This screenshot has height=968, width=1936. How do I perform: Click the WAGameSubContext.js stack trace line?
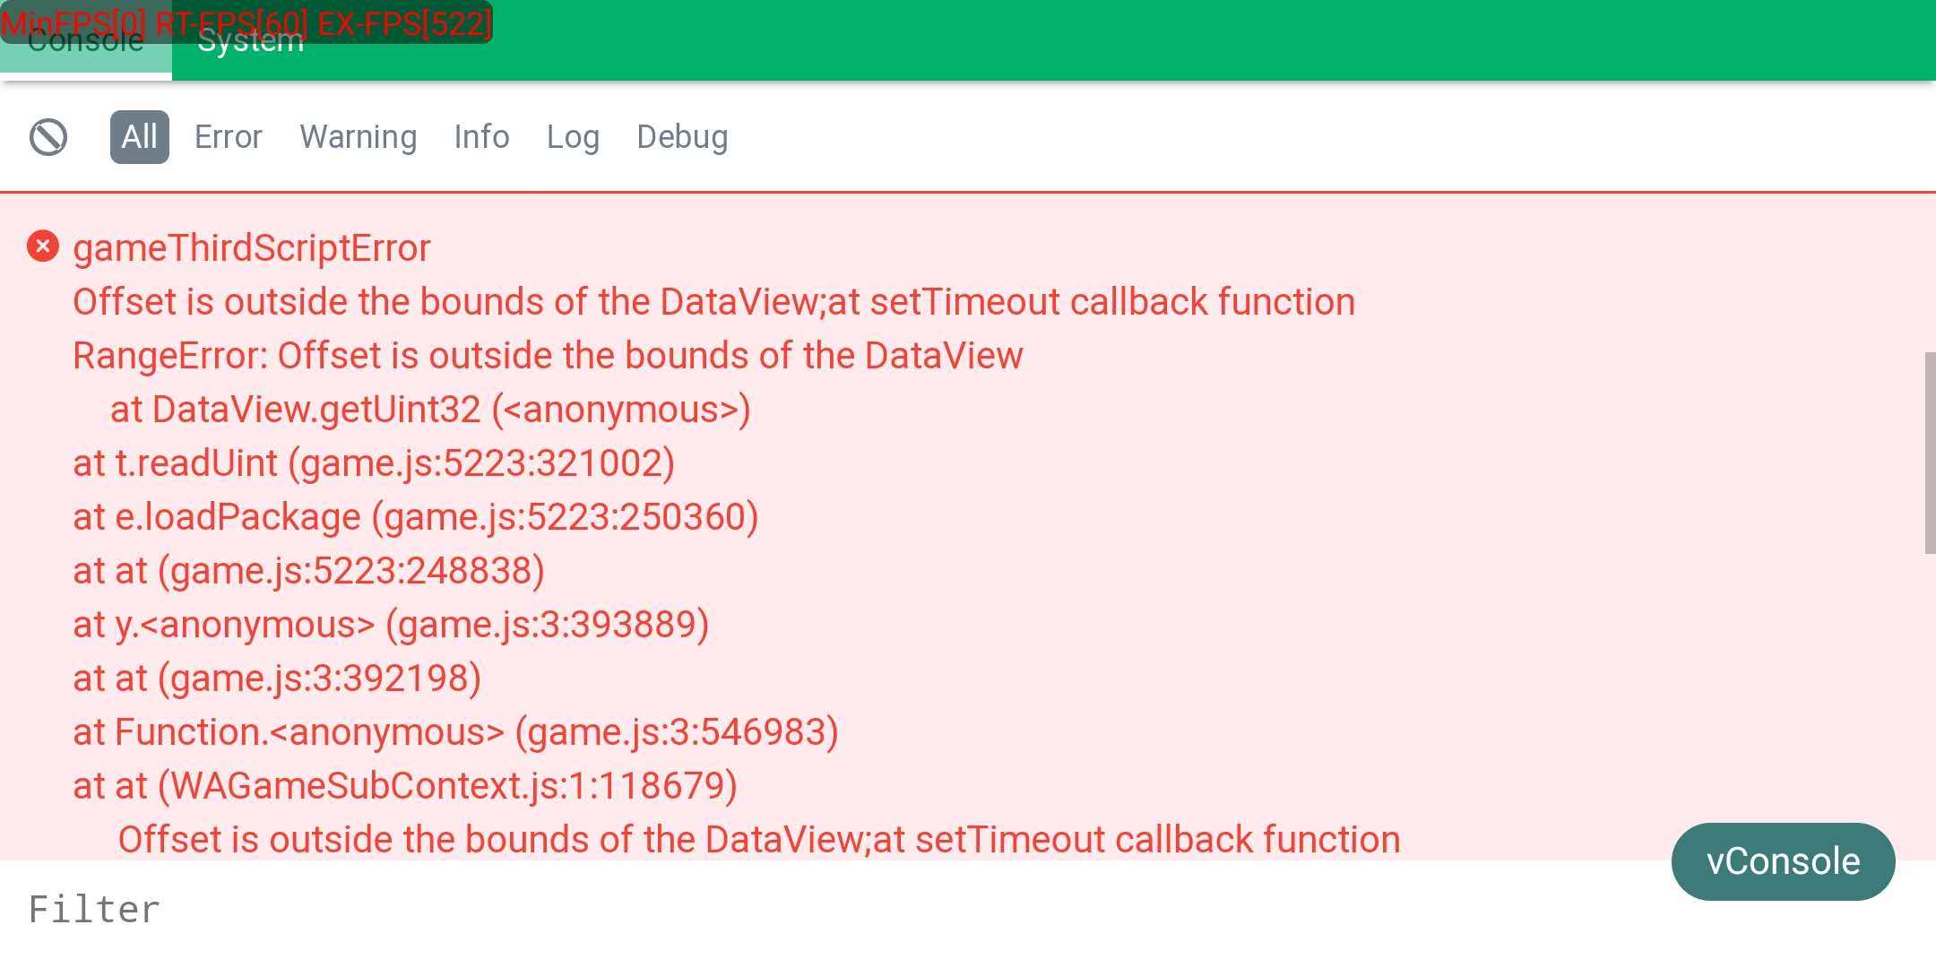pos(405,786)
